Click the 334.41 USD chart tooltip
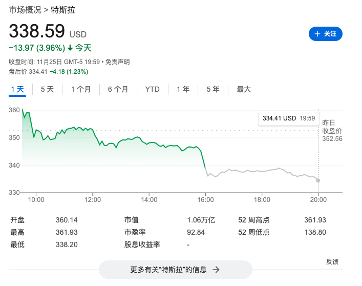Image resolution: width=362 pixels, height=286 pixels. coord(289,118)
